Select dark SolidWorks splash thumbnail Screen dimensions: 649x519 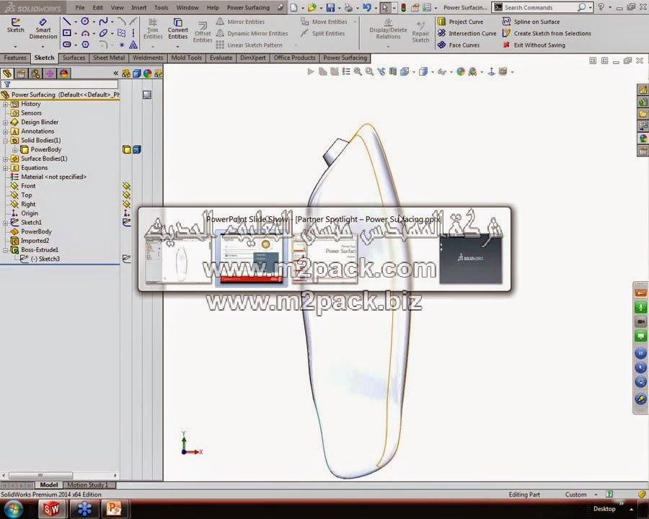point(471,259)
